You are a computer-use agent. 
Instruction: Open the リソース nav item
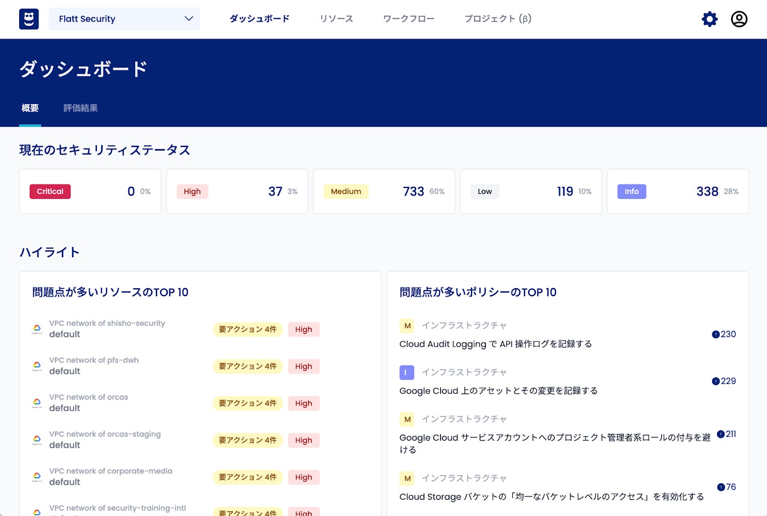tap(336, 19)
